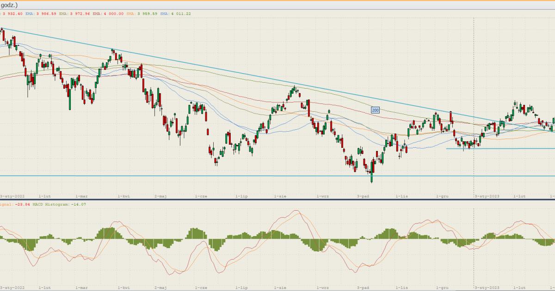Click the divider between price and MACD panels
This screenshot has height=291, width=555.
click(x=277, y=200)
